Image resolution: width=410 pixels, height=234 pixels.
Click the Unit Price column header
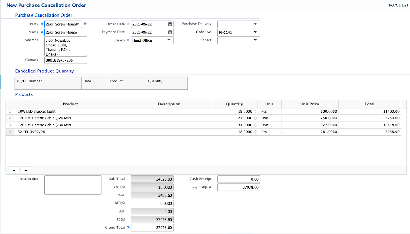[x=310, y=104]
